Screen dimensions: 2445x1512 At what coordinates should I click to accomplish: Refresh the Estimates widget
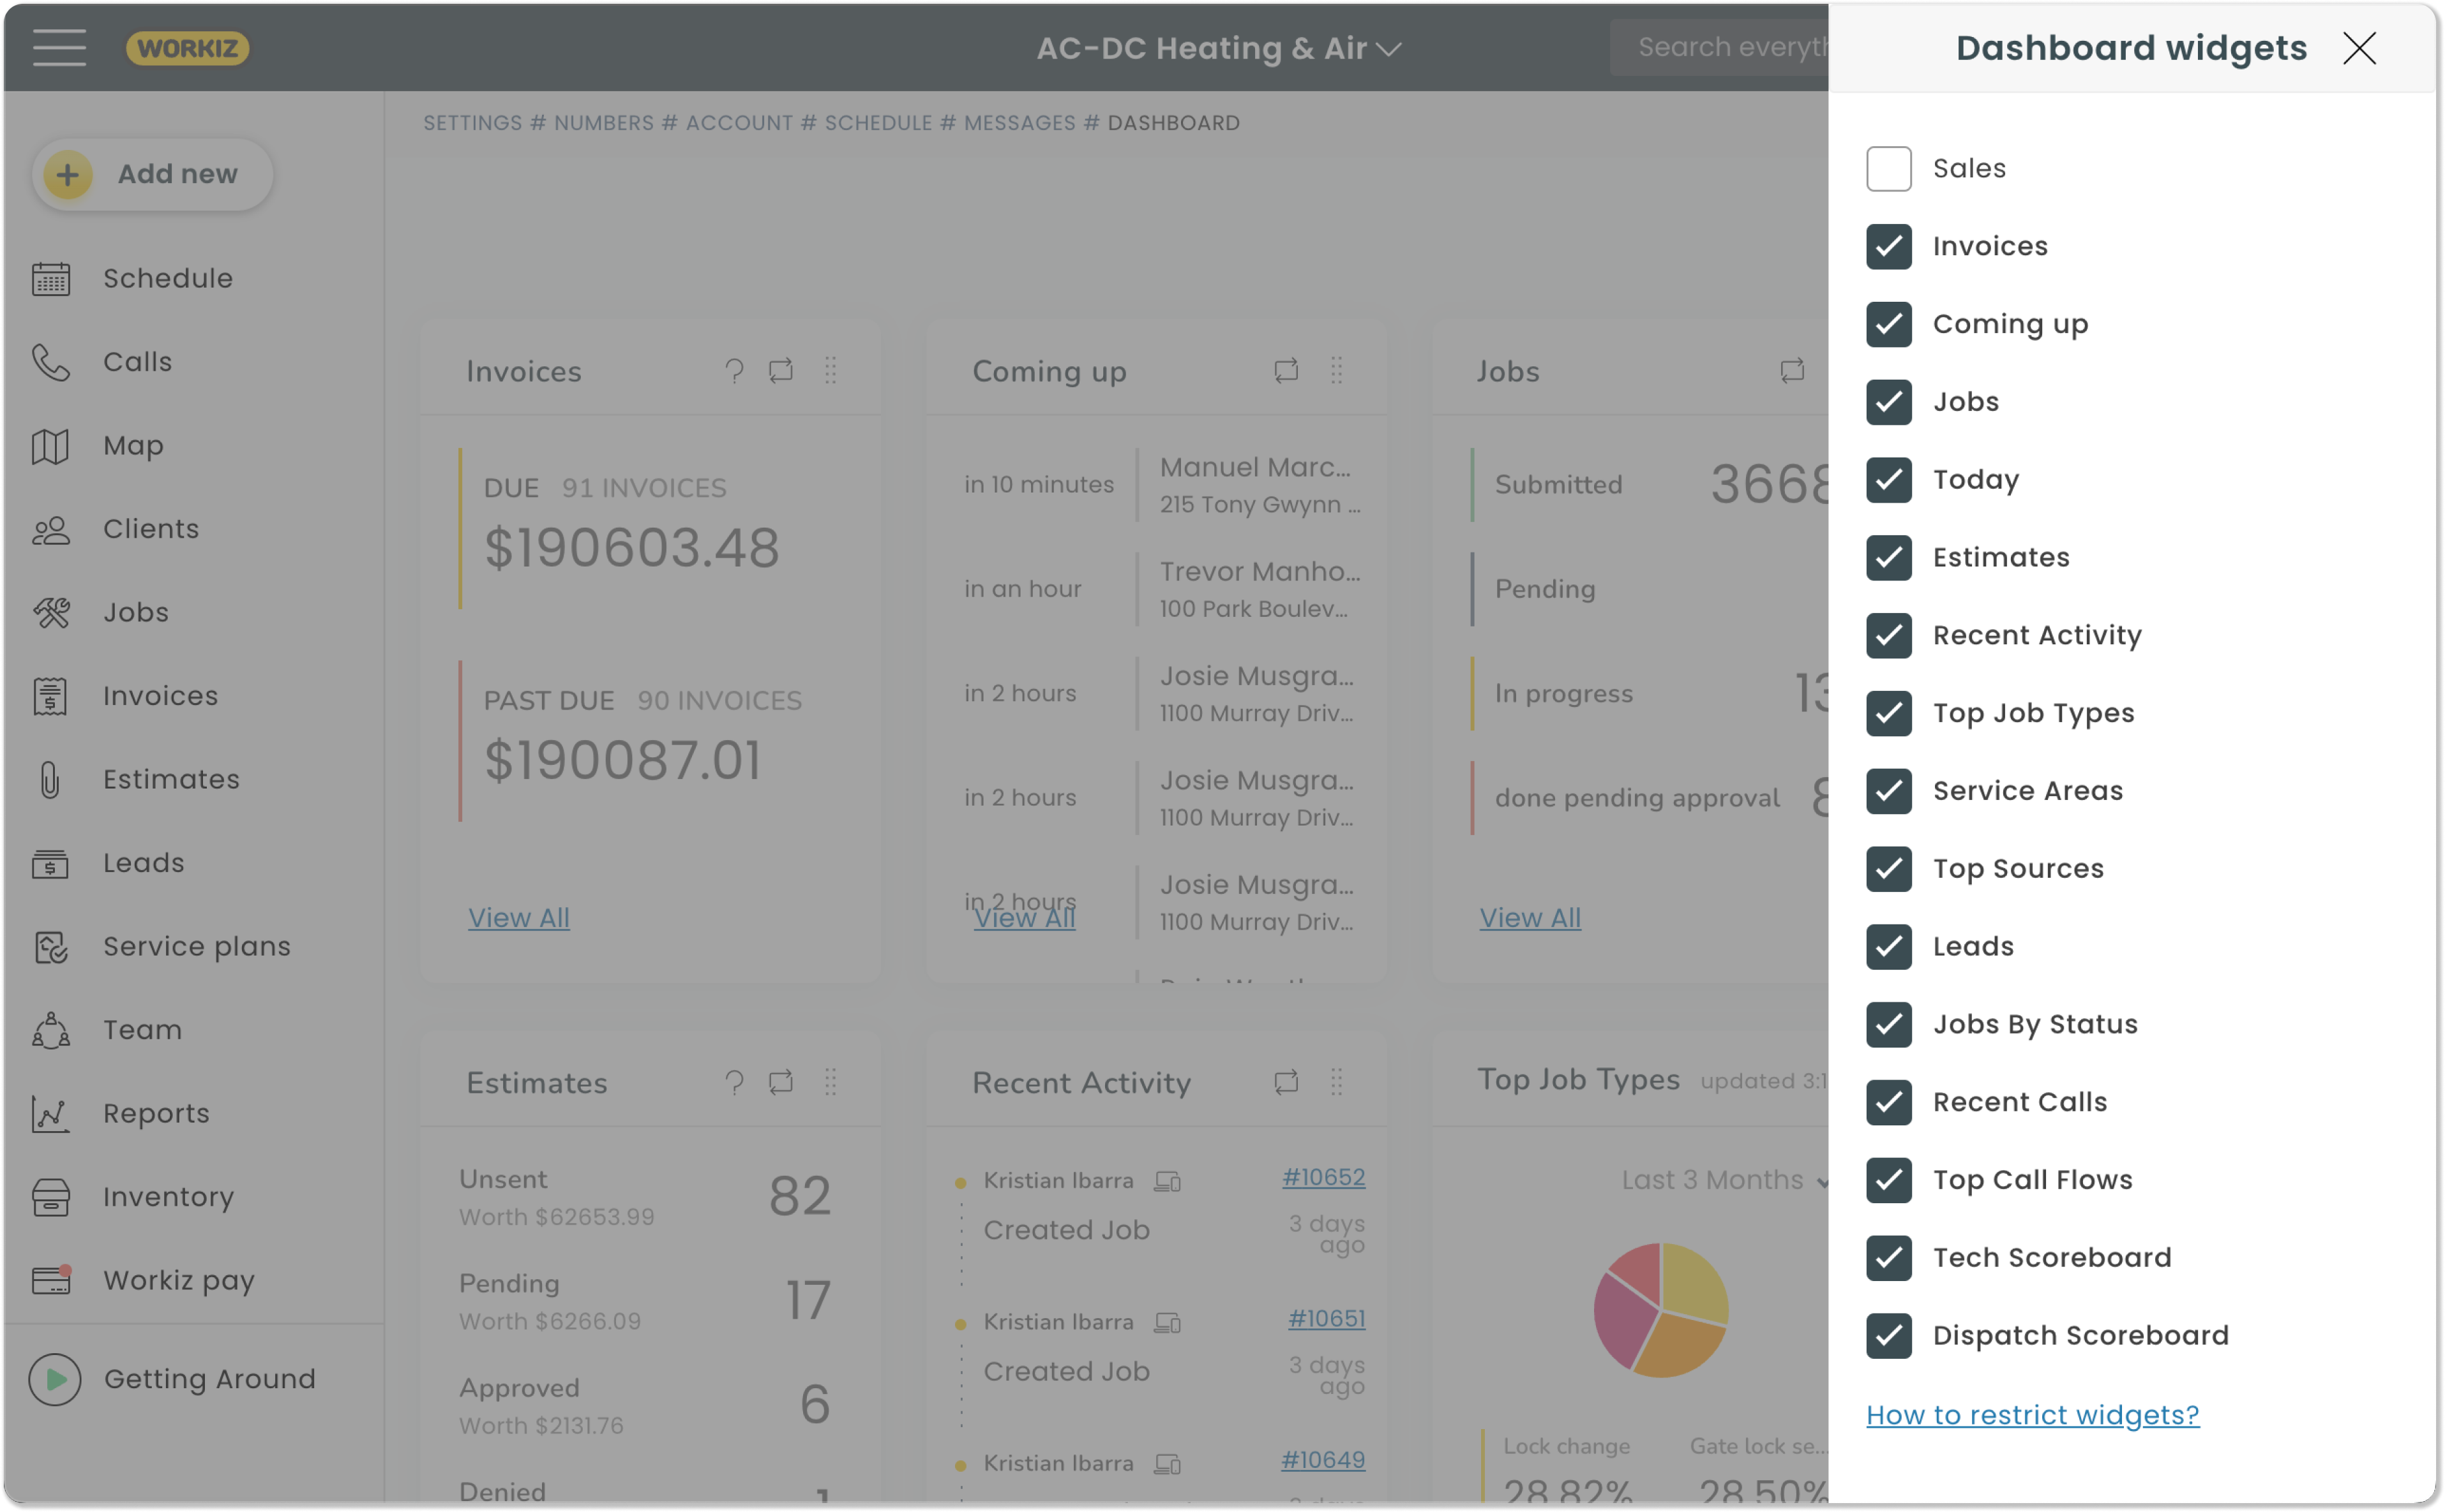pos(781,1082)
